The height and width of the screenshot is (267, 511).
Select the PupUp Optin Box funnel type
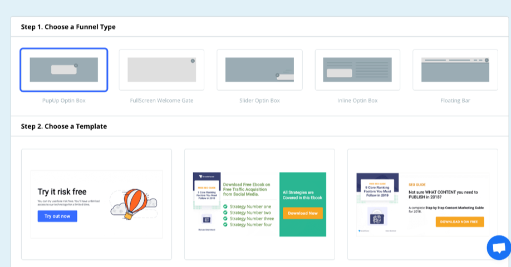point(63,70)
